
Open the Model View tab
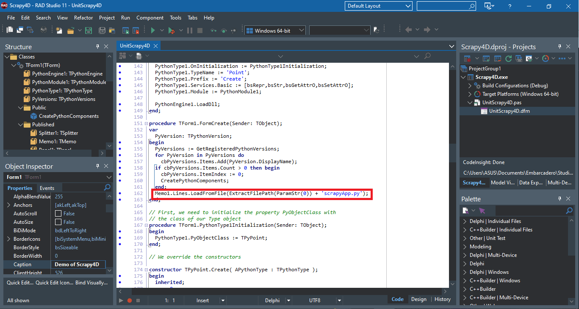click(502, 183)
